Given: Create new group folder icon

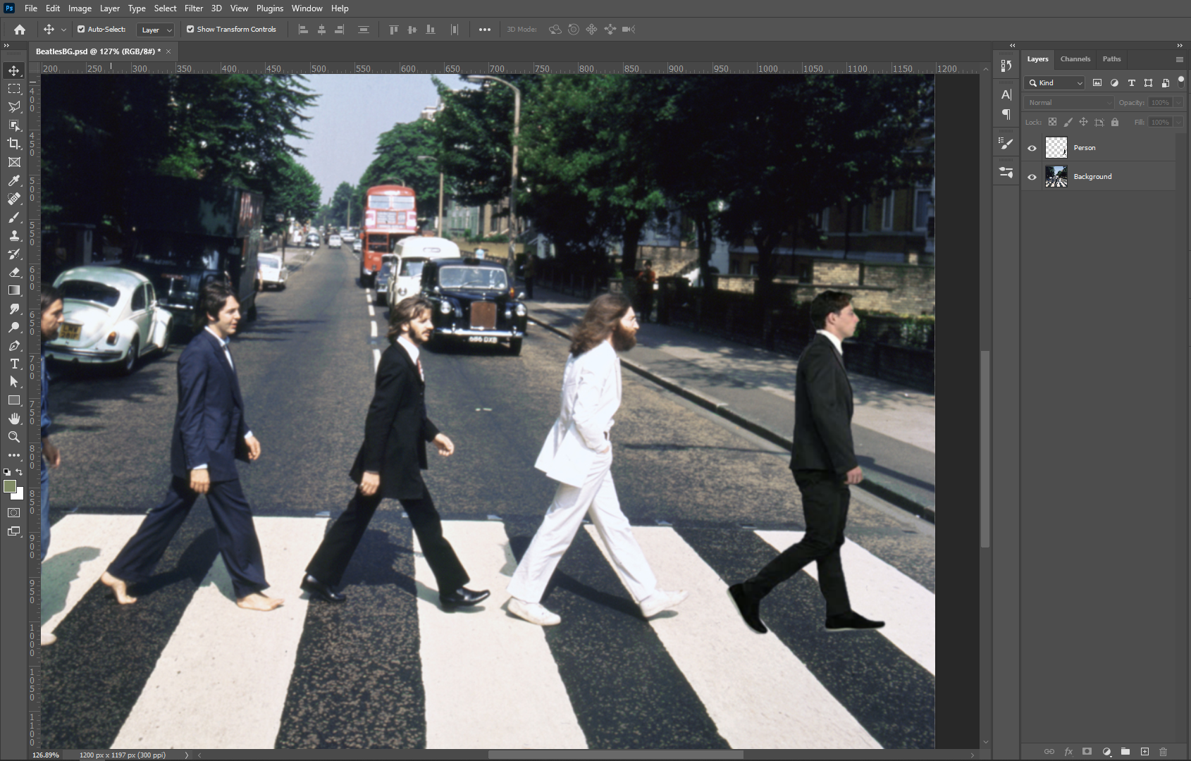Looking at the screenshot, I should click(1125, 752).
